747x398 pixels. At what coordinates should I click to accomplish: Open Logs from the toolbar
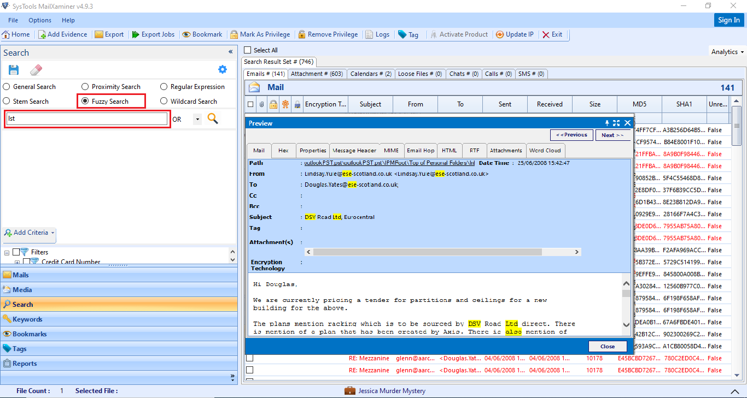[x=378, y=34]
